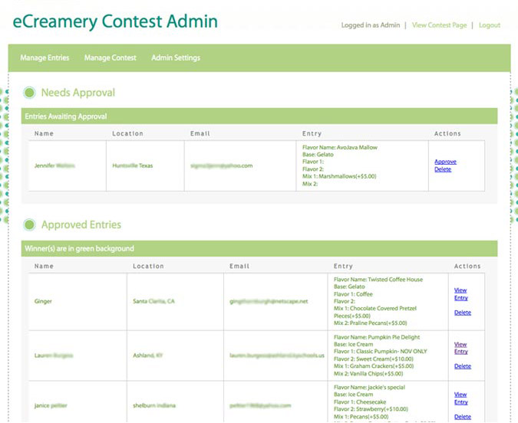Open the Manage Contest menu item
This screenshot has height=423, width=518.
coord(110,57)
